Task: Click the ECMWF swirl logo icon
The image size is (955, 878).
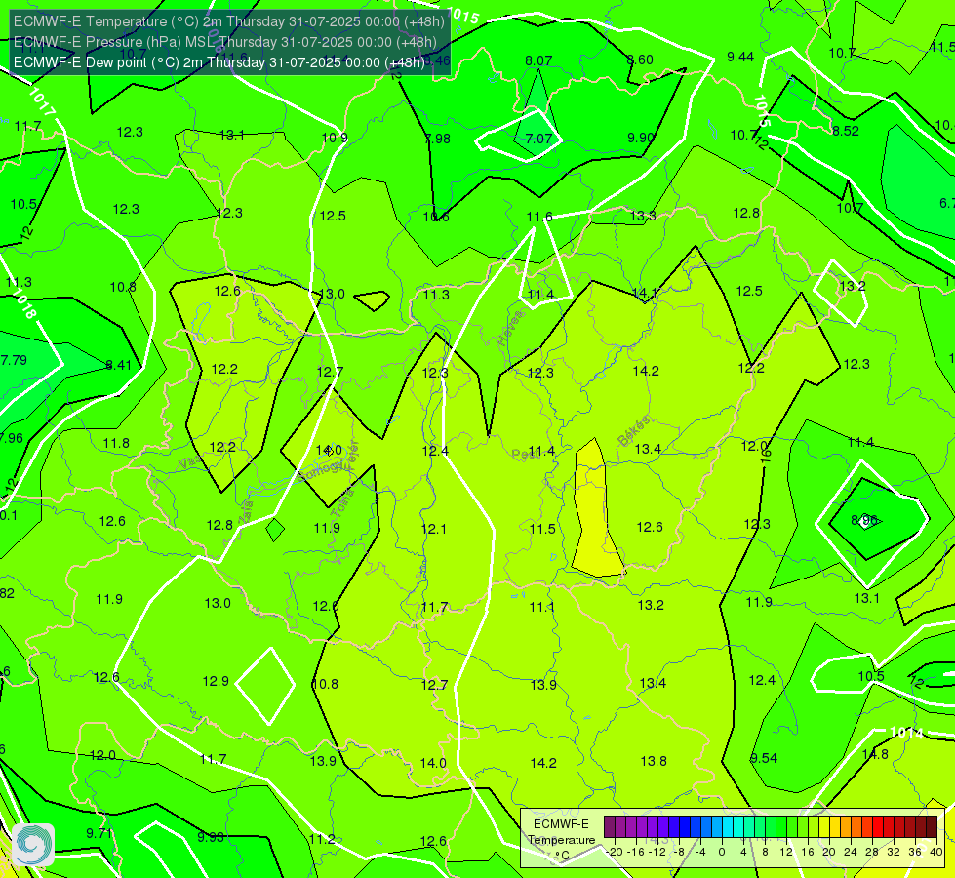Action: [33, 844]
